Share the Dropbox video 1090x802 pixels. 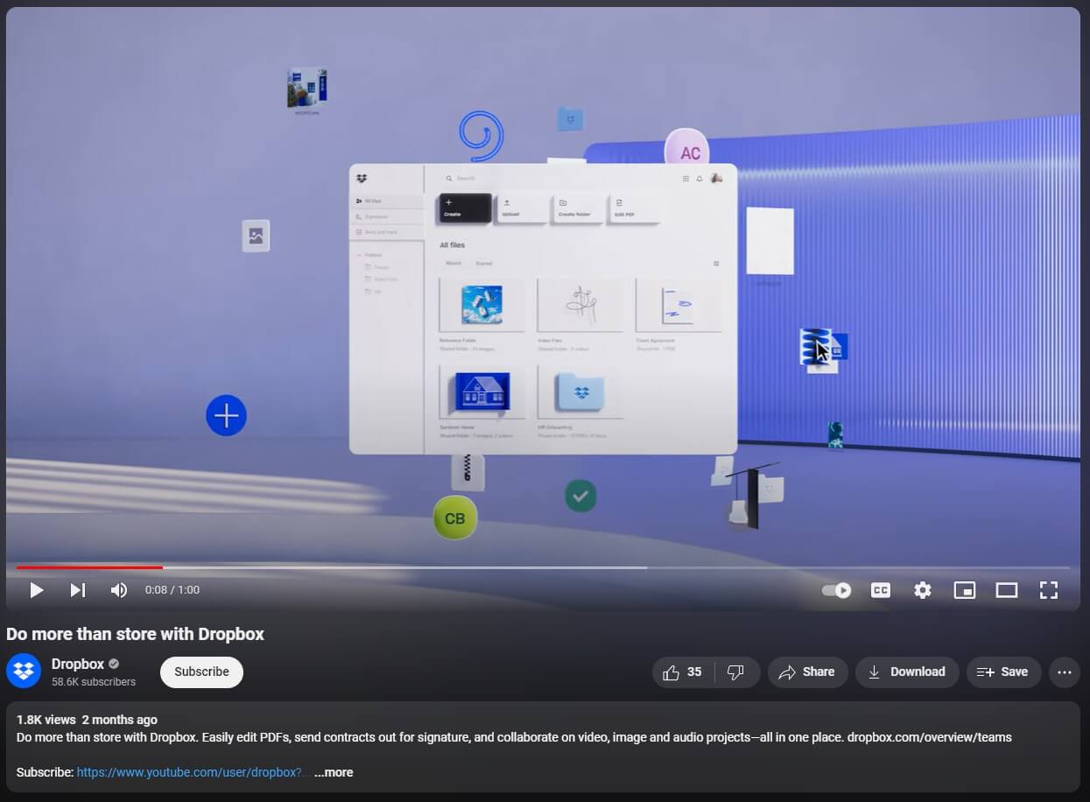pos(807,672)
